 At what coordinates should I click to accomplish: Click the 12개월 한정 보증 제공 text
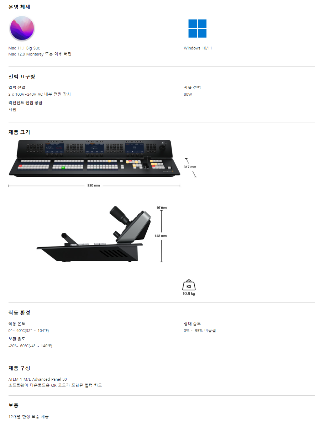[28, 416]
